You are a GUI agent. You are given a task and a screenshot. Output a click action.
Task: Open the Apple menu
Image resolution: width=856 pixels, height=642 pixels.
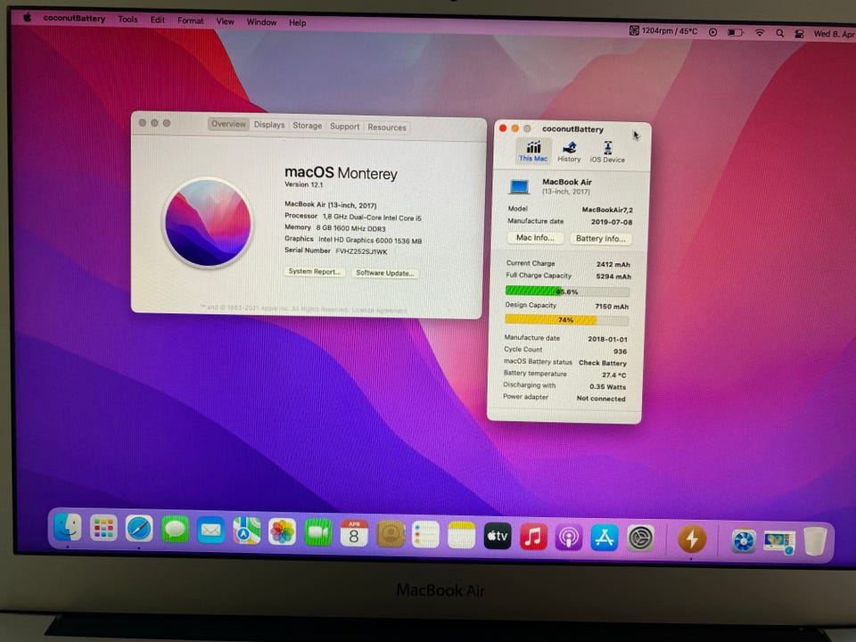tap(27, 18)
